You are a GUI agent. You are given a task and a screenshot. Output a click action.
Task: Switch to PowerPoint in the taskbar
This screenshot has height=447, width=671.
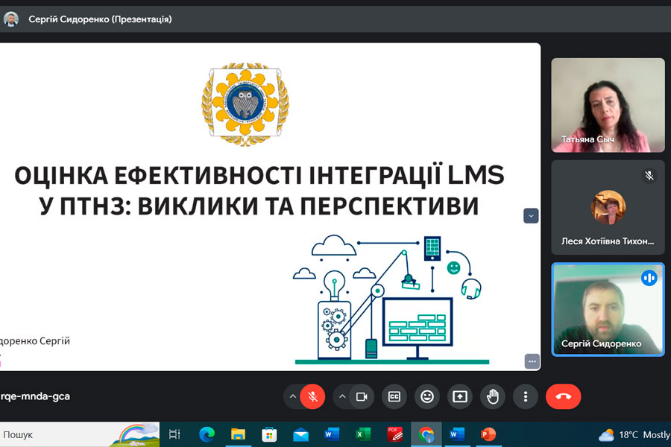pyautogui.click(x=488, y=434)
